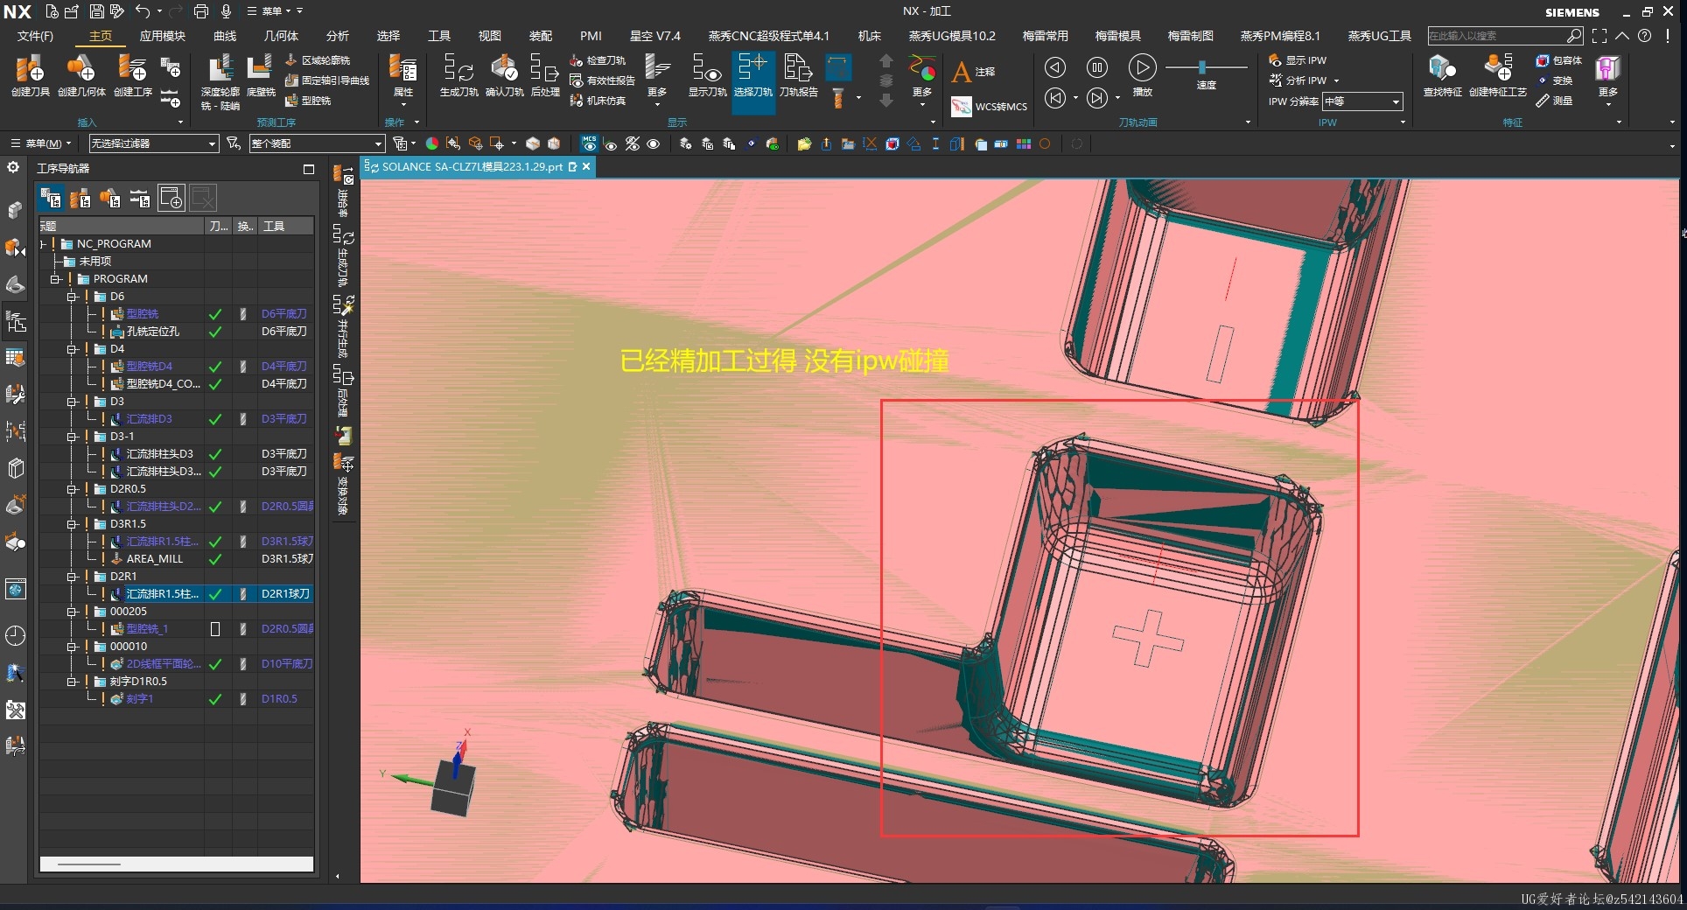Click the command search input field
1687x910 pixels.
1497,36
